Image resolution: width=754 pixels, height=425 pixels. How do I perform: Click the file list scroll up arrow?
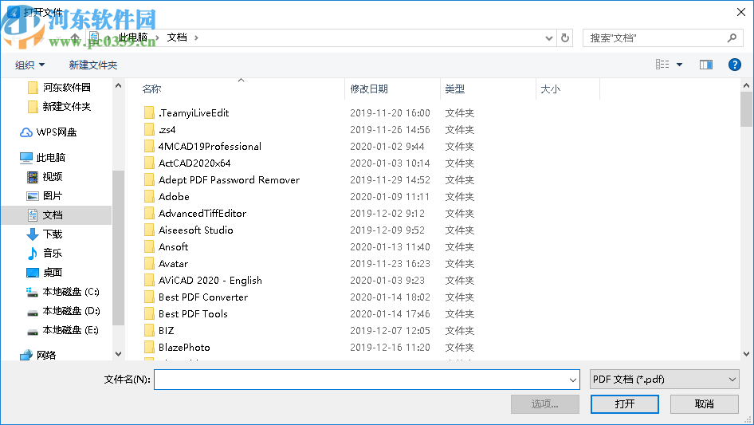[x=746, y=85]
